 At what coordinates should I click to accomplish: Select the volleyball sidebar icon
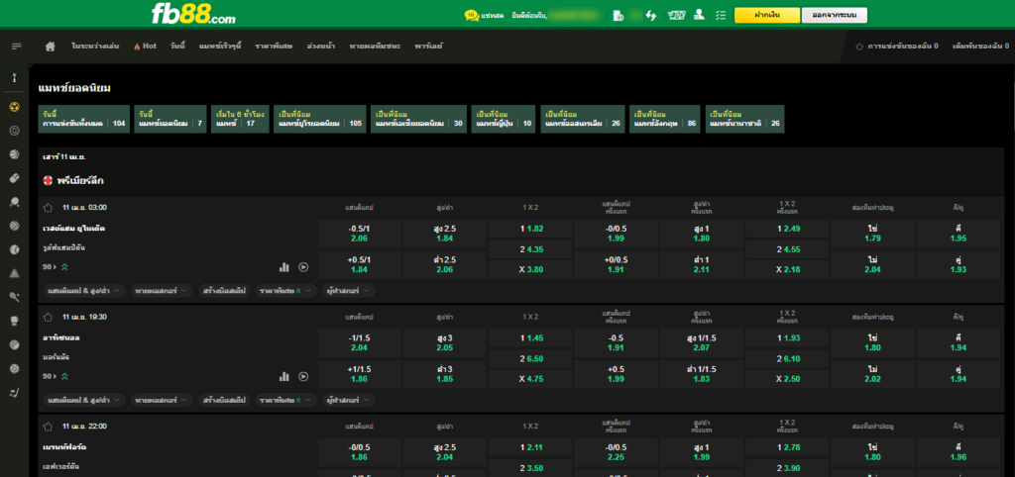[14, 226]
